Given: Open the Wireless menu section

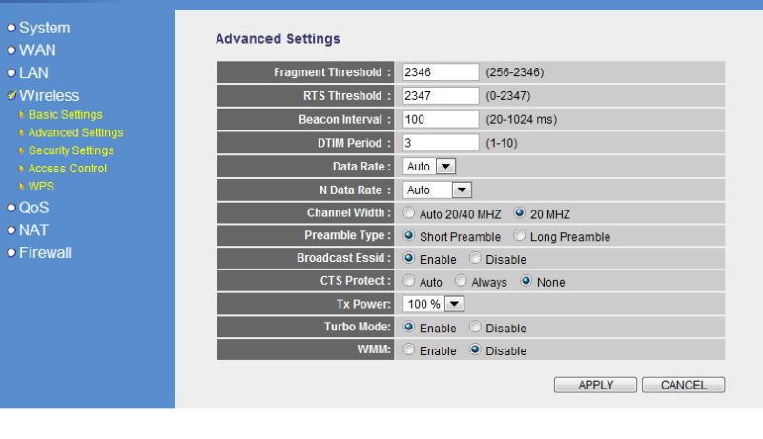Looking at the screenshot, I should pos(49,95).
